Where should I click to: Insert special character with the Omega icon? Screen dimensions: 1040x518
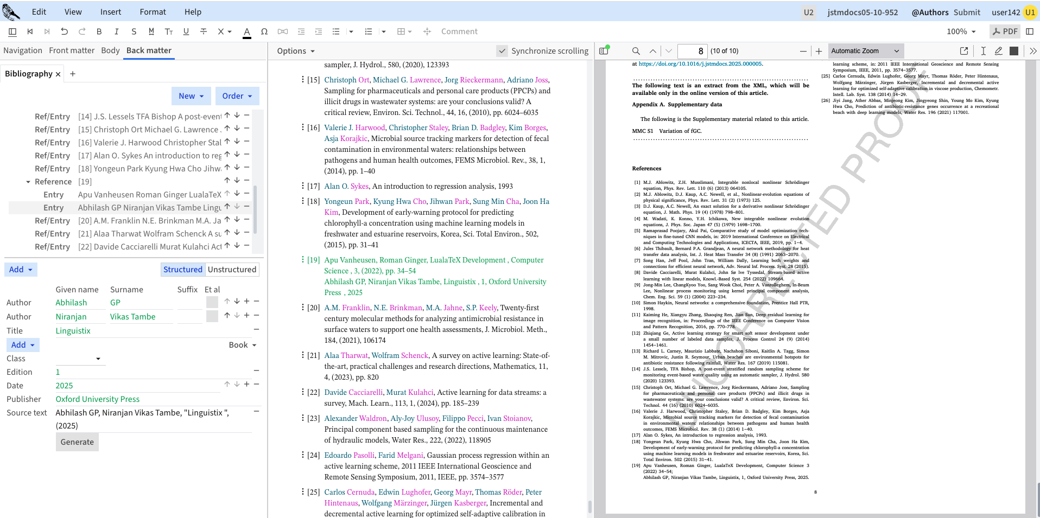pos(264,31)
